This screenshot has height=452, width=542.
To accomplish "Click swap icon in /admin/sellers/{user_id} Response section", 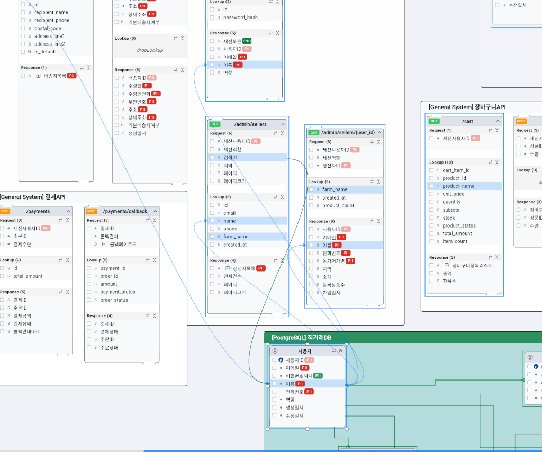I will coord(372,221).
